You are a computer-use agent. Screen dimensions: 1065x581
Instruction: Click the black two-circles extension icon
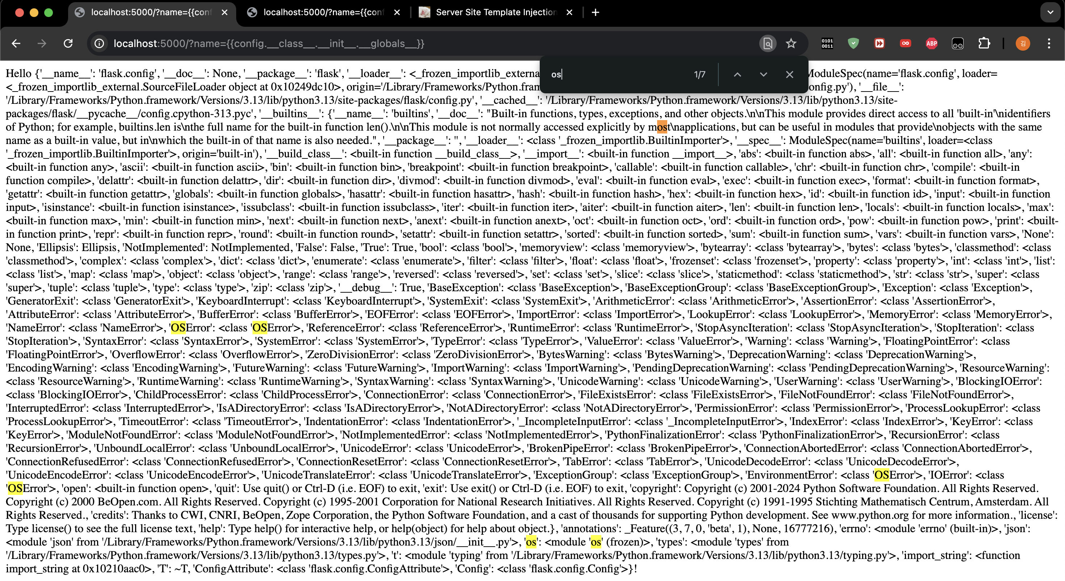coord(957,43)
